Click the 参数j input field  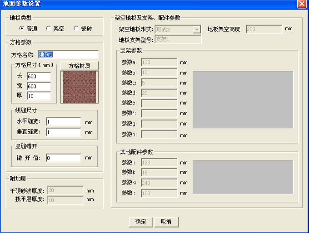[x=159, y=172]
